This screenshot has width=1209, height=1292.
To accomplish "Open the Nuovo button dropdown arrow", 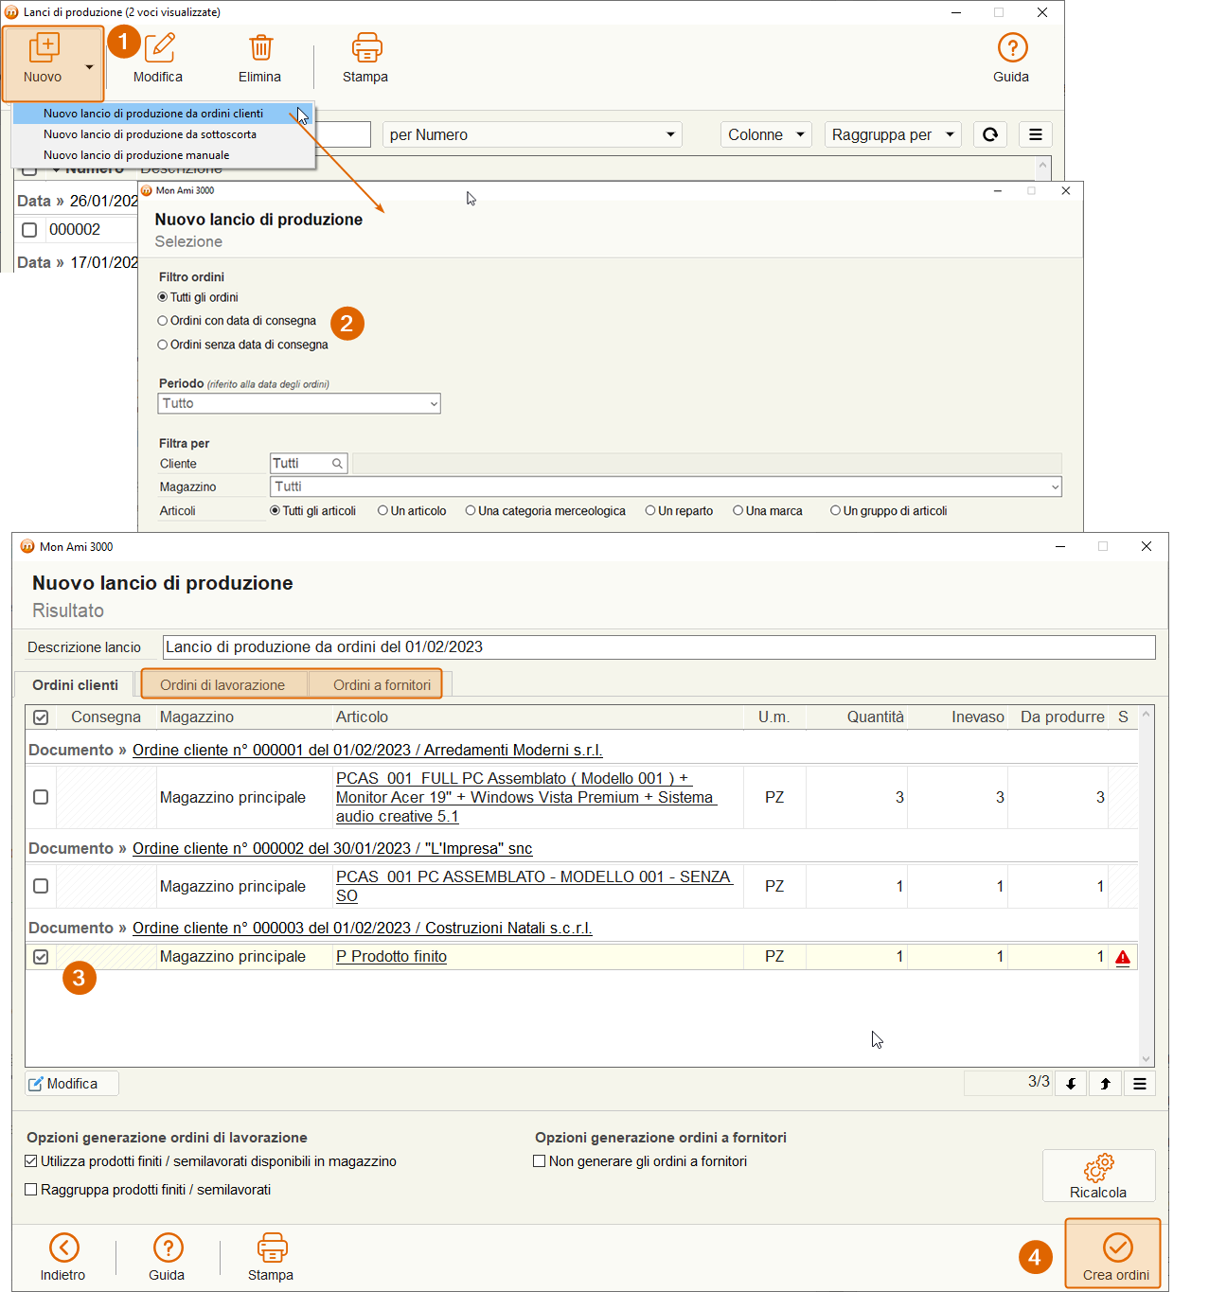I will (x=89, y=66).
